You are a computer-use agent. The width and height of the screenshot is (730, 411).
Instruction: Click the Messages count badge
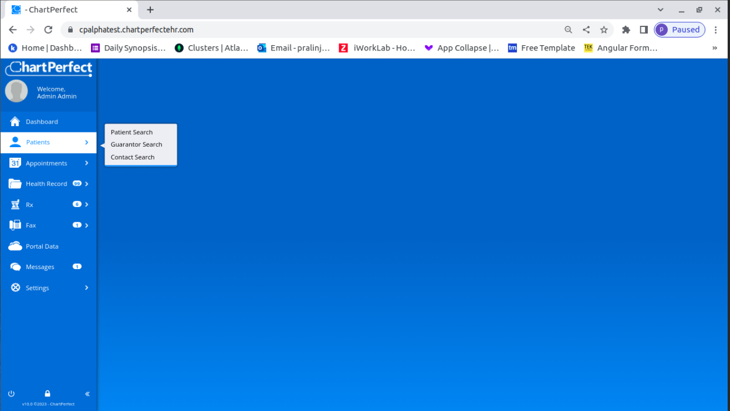click(x=77, y=266)
